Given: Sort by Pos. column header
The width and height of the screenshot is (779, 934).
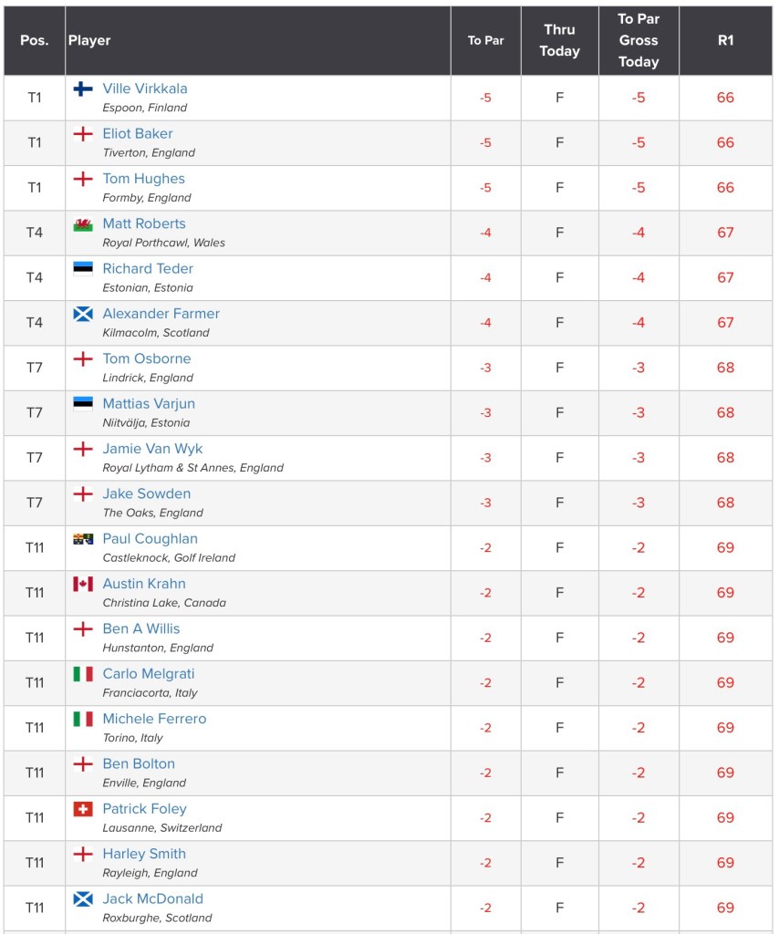Looking at the screenshot, I should click(x=35, y=40).
